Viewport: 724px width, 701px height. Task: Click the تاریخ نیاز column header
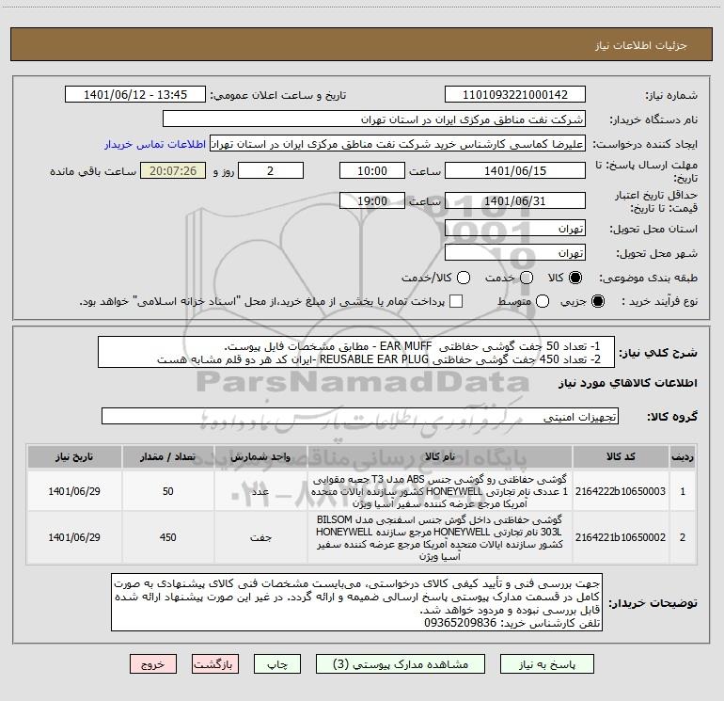74,456
